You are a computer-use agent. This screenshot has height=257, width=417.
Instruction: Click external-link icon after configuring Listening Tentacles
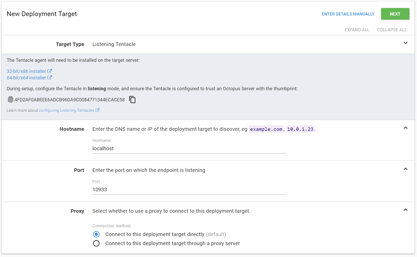coord(97,110)
